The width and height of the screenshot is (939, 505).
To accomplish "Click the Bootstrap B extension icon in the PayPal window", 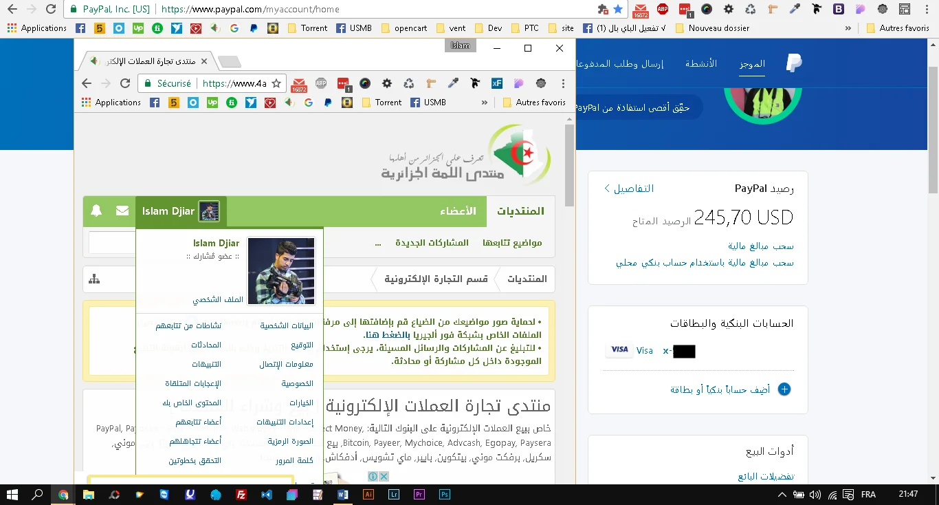I will [x=839, y=9].
